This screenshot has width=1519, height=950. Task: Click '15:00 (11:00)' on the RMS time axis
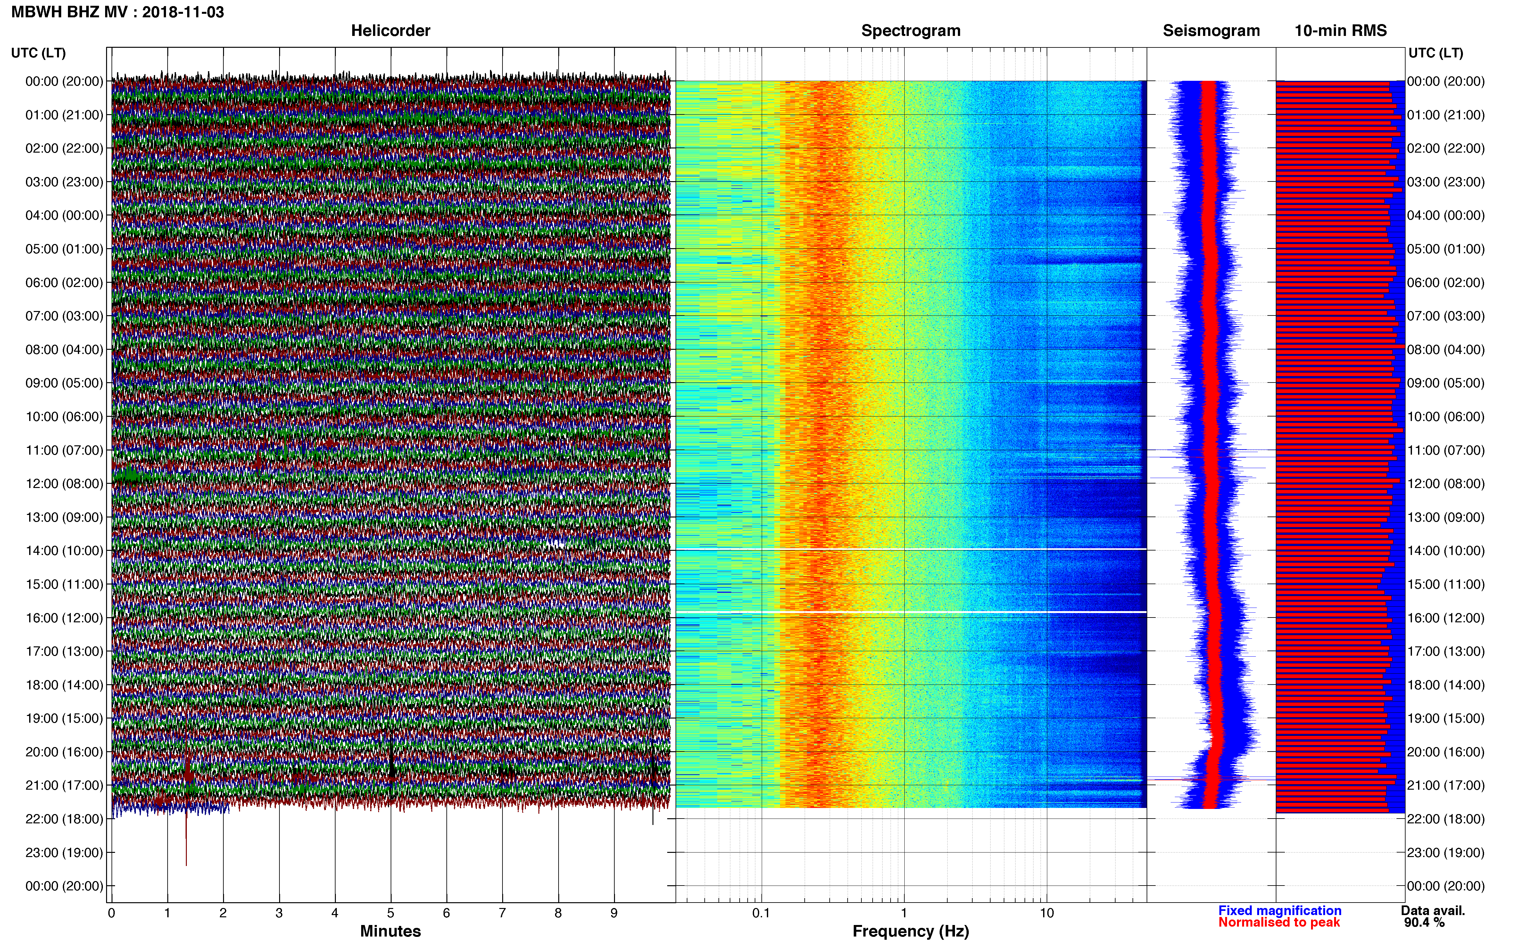point(1446,584)
